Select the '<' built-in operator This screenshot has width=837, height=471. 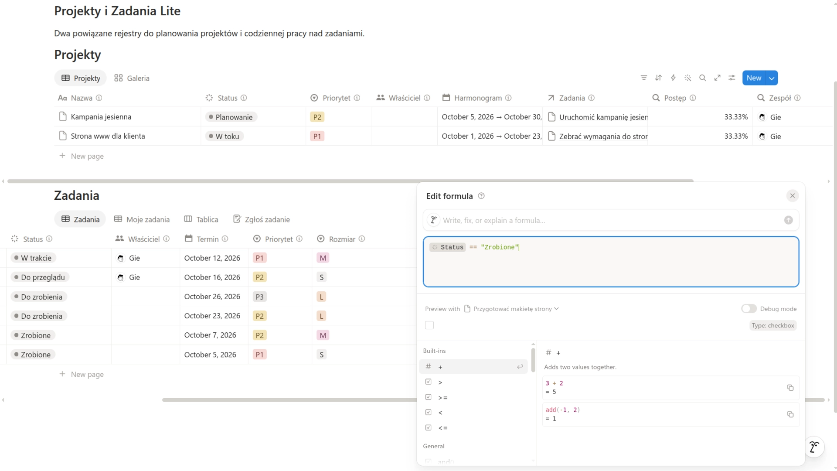click(473, 413)
